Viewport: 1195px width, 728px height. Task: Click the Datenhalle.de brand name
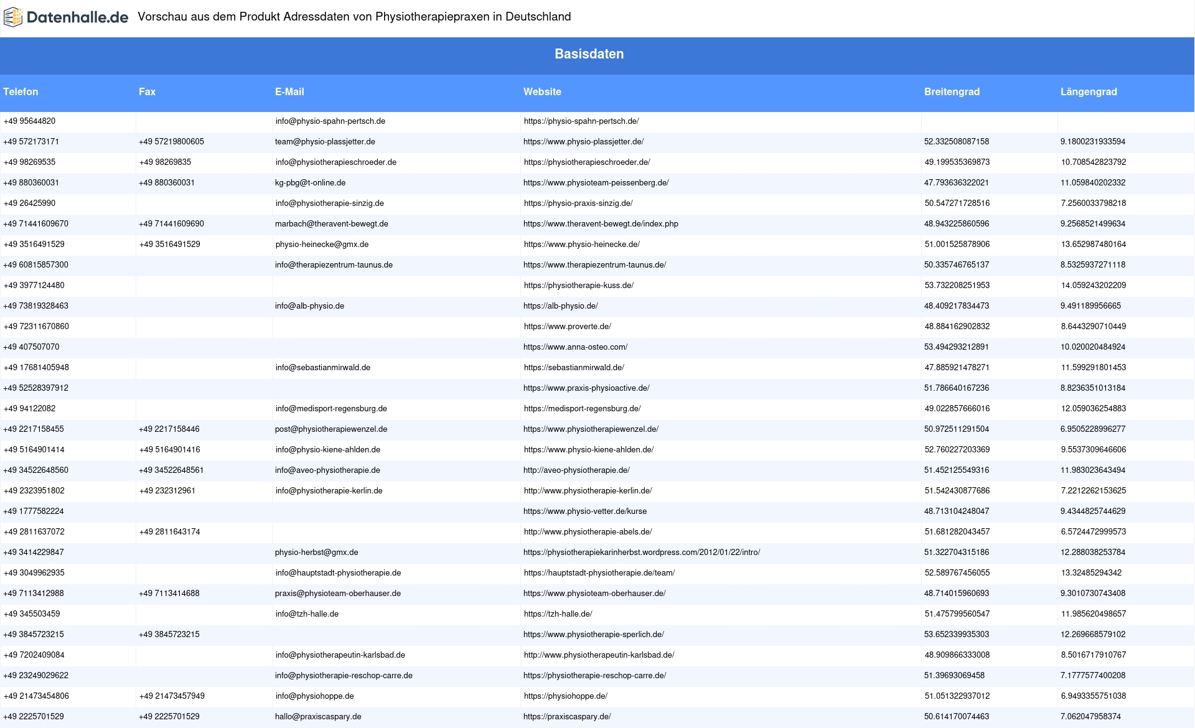pos(78,17)
